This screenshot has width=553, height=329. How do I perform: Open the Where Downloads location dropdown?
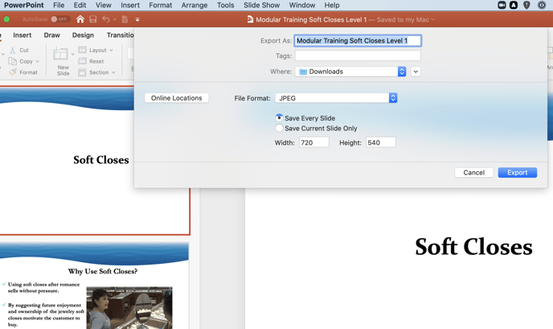coord(350,72)
